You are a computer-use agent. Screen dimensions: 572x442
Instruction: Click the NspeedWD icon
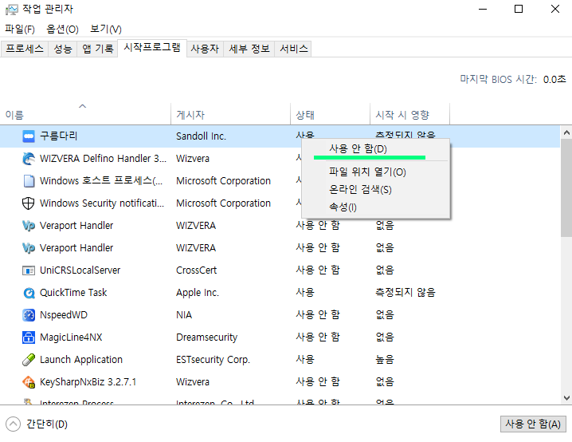(x=29, y=315)
